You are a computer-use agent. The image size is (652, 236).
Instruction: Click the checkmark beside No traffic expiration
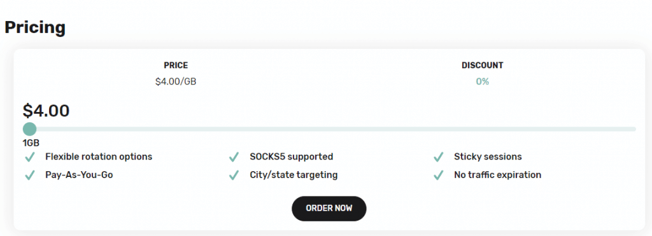(438, 176)
